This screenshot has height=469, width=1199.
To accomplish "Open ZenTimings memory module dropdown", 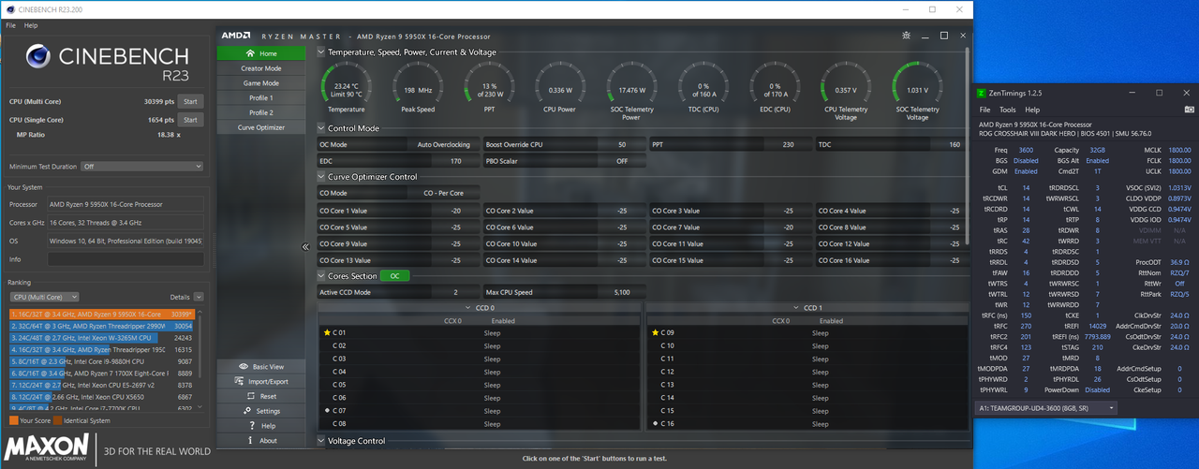I will [x=1047, y=408].
